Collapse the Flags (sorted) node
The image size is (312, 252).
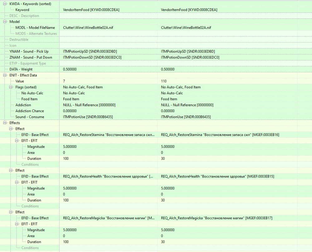tap(11, 87)
